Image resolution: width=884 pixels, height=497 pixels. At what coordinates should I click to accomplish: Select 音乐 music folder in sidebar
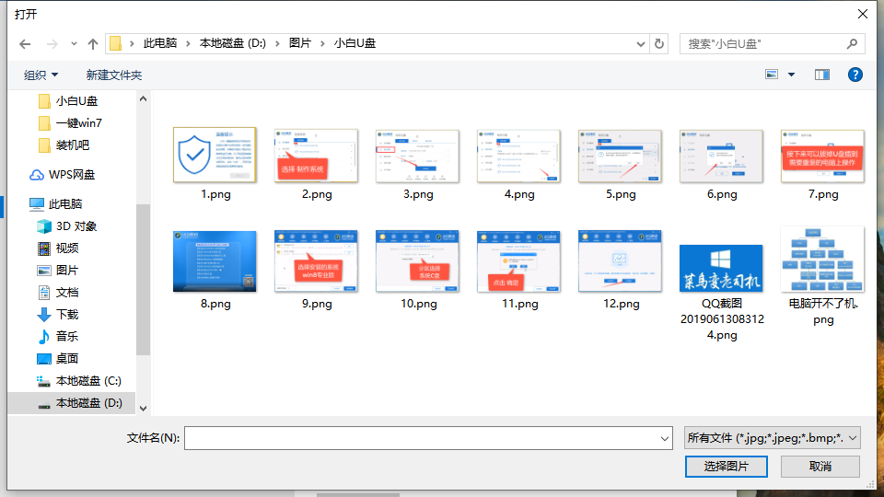[67, 337]
